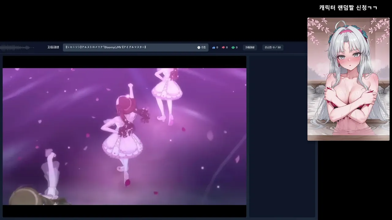Click the 자동재생 label left of the title bar
Viewport: 392px width, 220px height.
[x=53, y=47]
